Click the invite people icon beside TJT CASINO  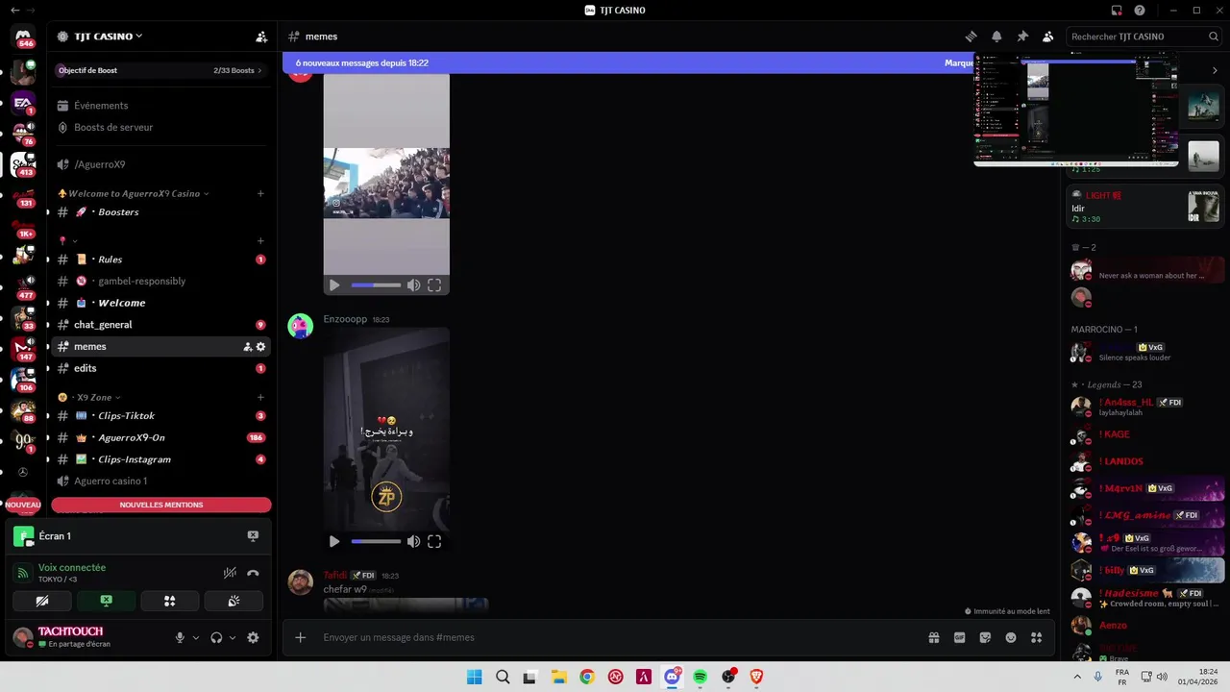[x=261, y=37]
